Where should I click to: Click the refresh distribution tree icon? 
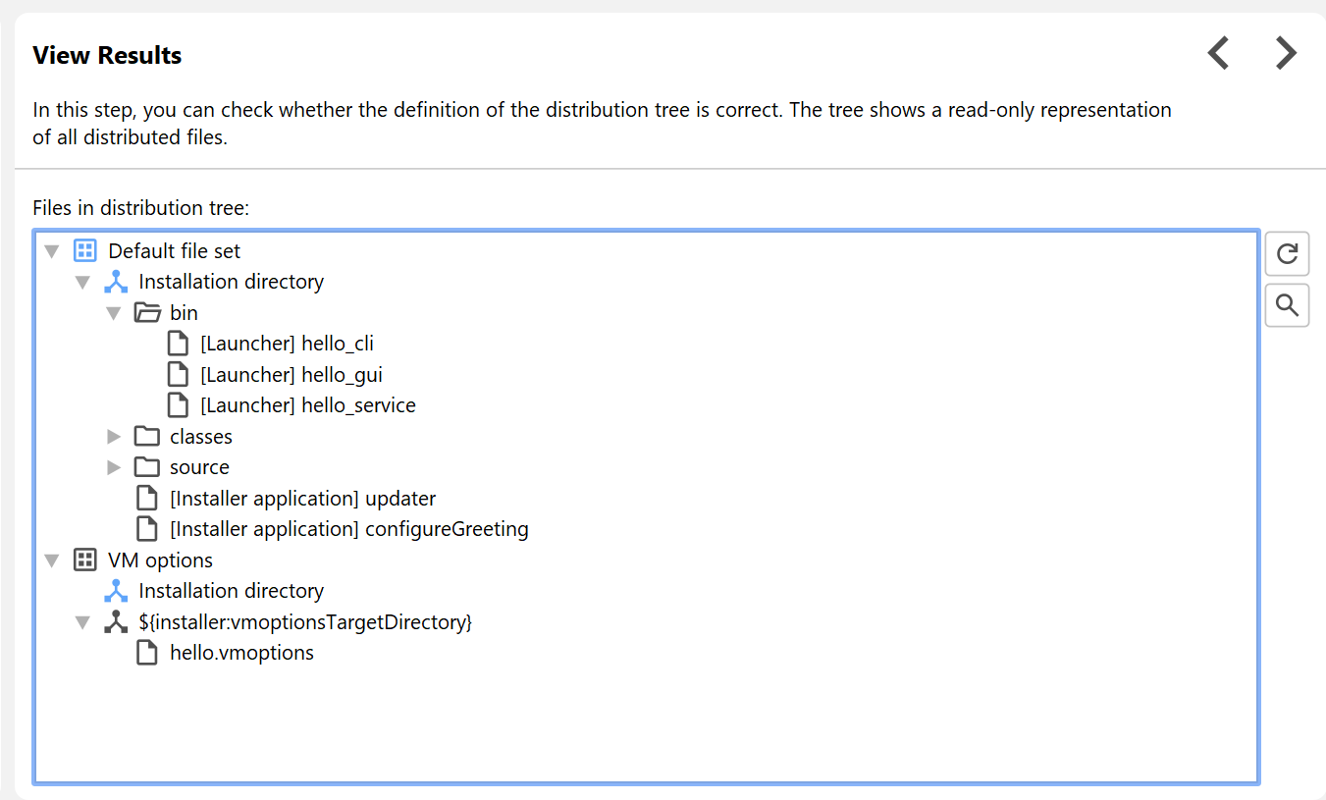[x=1287, y=254]
